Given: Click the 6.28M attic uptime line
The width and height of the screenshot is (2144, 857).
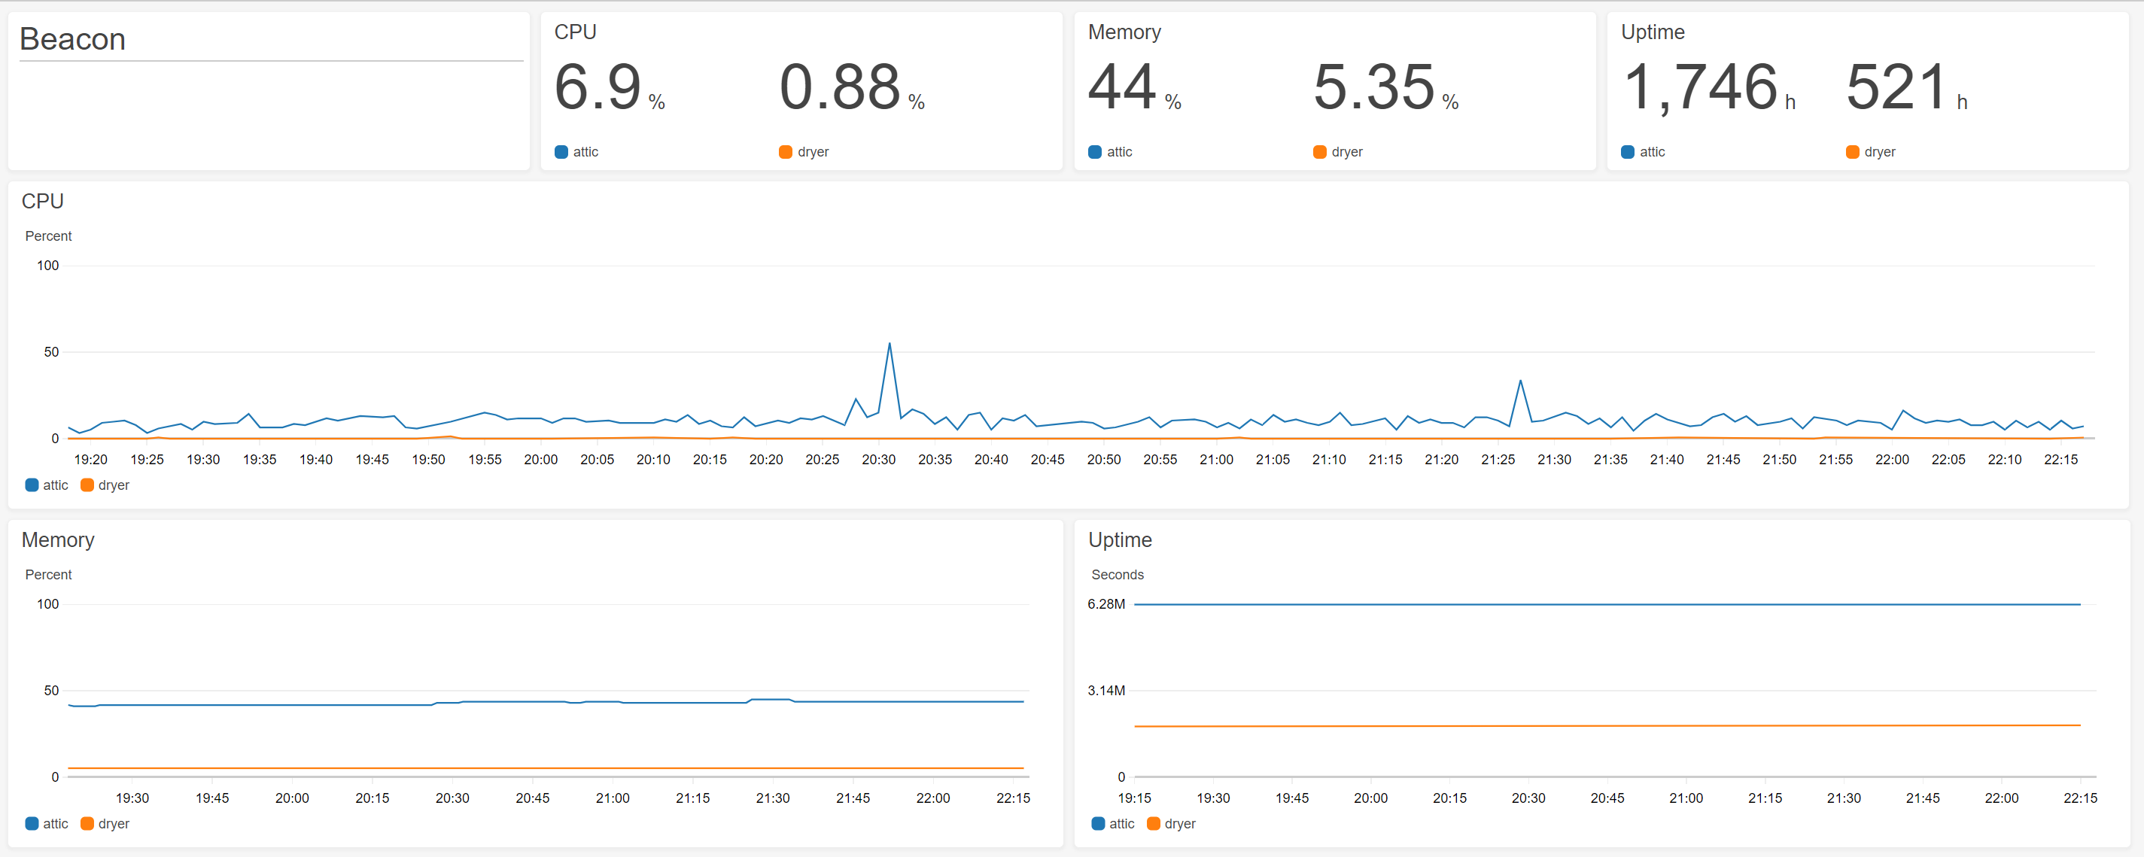Looking at the screenshot, I should coord(1607,604).
